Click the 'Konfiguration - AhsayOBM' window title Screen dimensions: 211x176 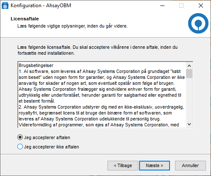tap(41, 6)
